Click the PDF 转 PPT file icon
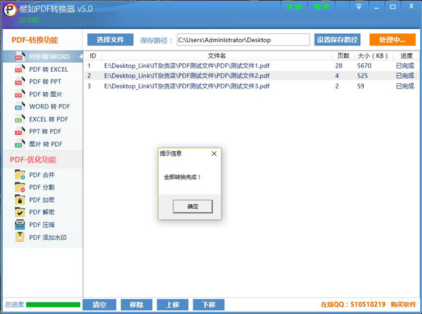This screenshot has height=314, width=422. 20,81
